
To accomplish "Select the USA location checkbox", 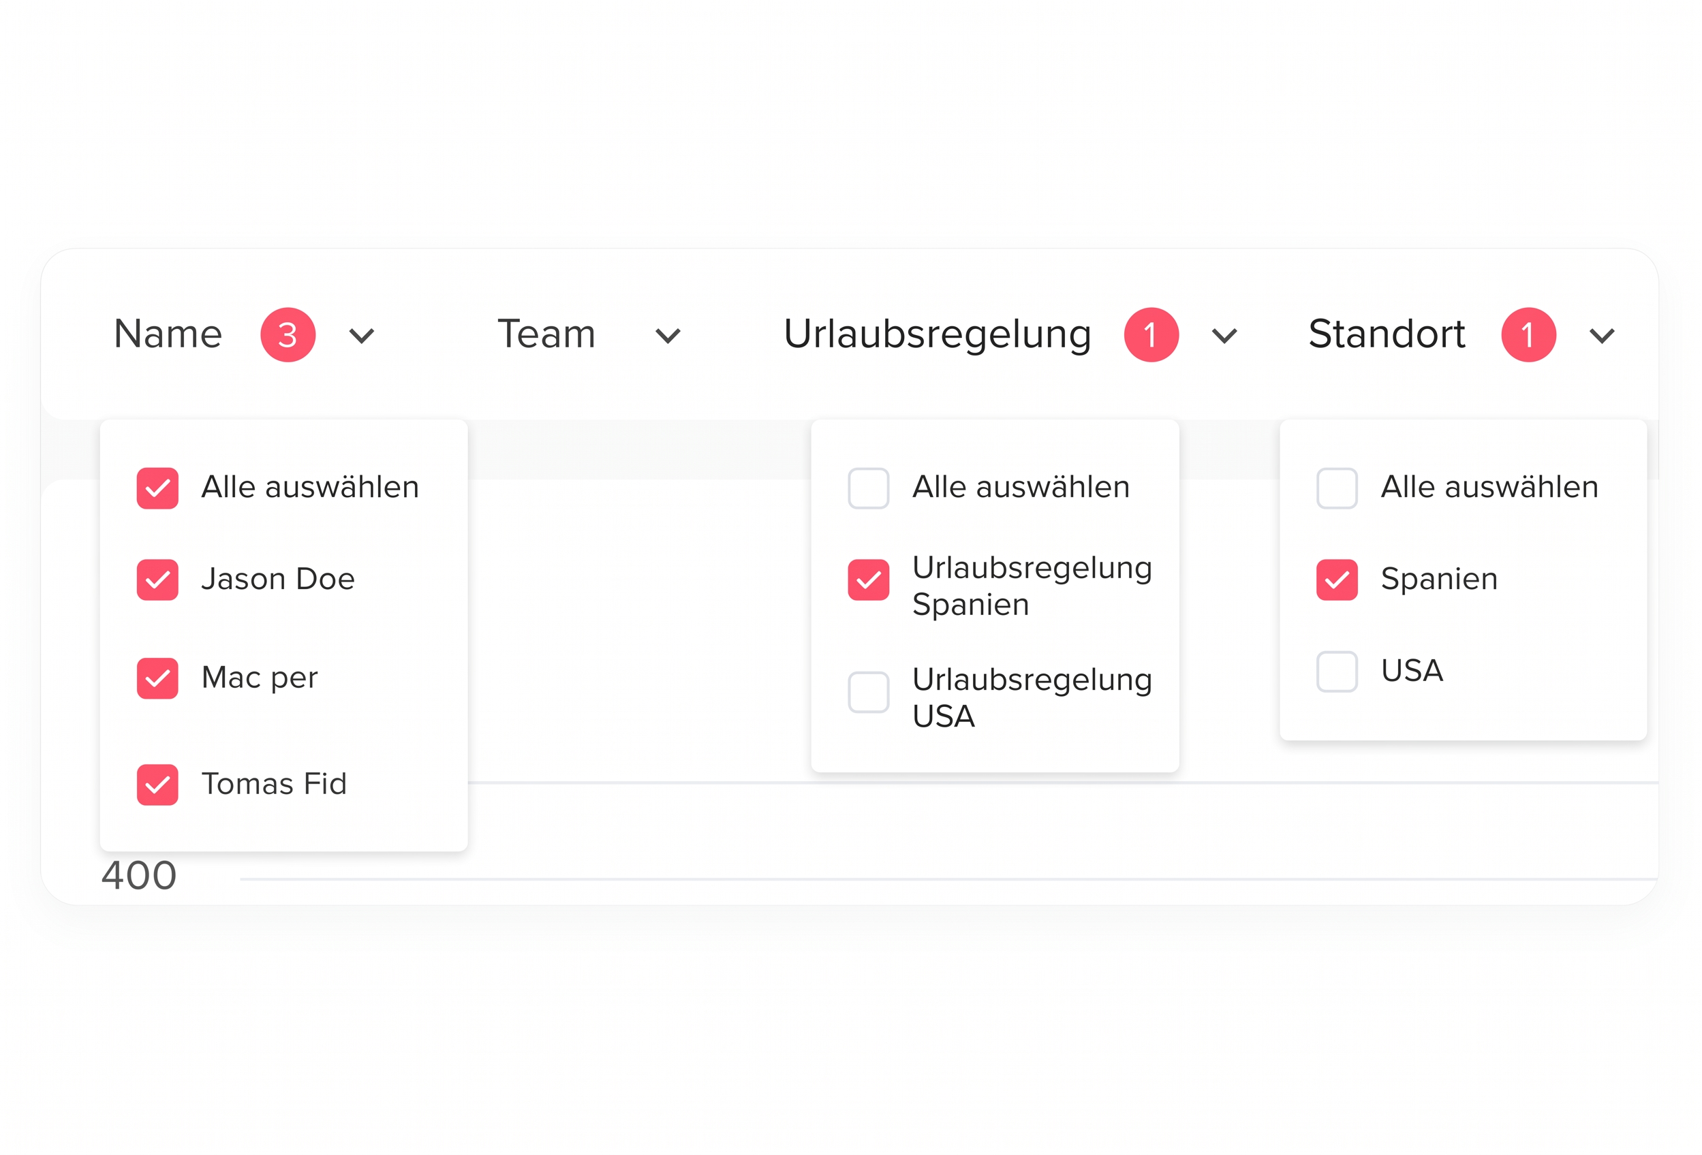I will tap(1337, 671).
